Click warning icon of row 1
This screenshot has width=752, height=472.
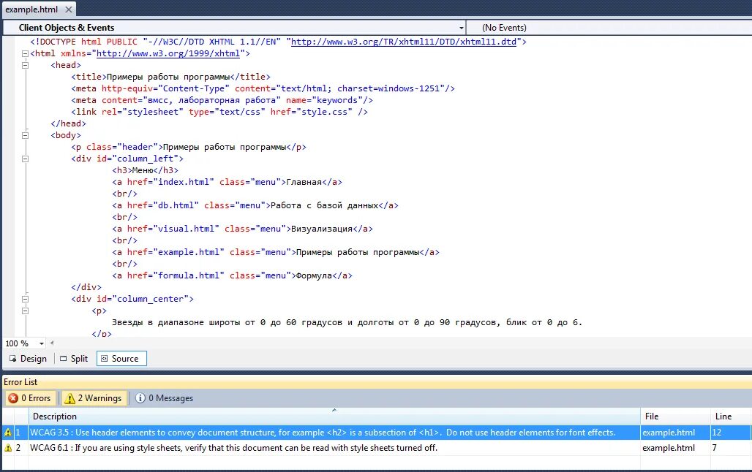point(7,433)
